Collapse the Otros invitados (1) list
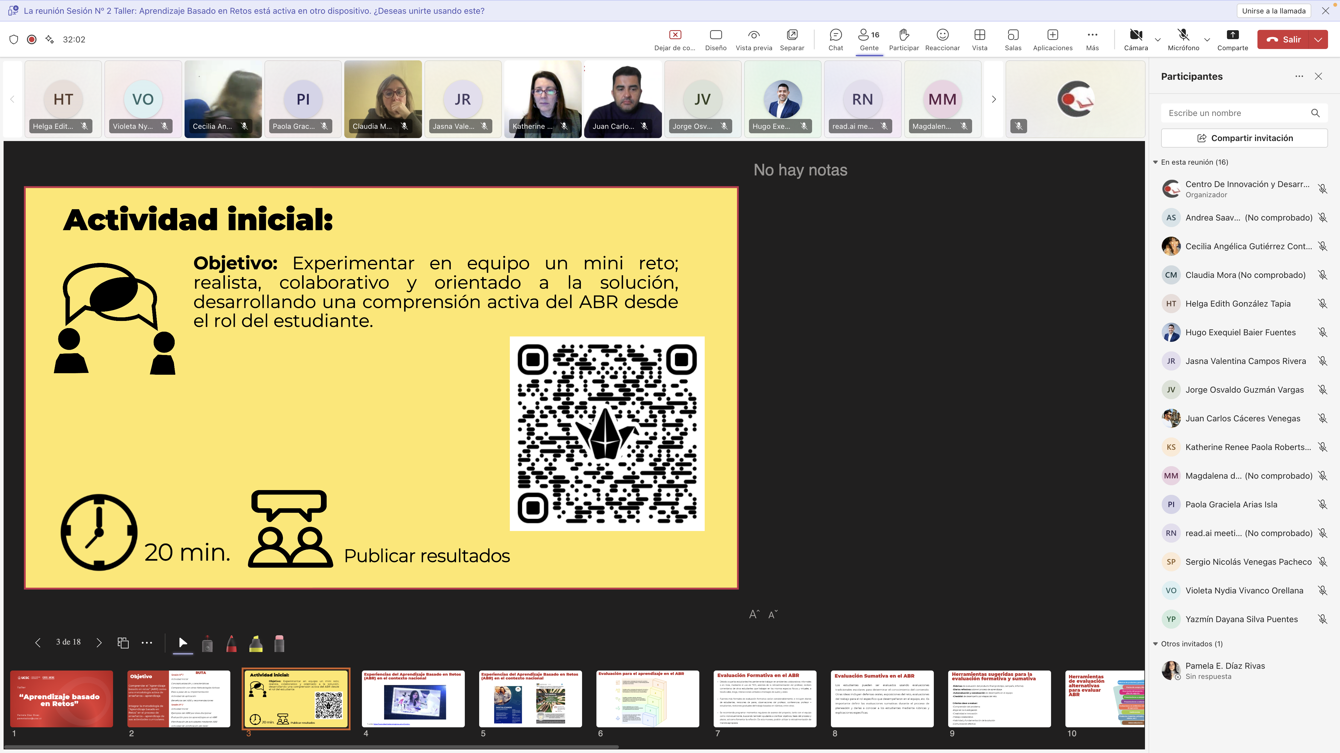1340x753 pixels. point(1155,644)
